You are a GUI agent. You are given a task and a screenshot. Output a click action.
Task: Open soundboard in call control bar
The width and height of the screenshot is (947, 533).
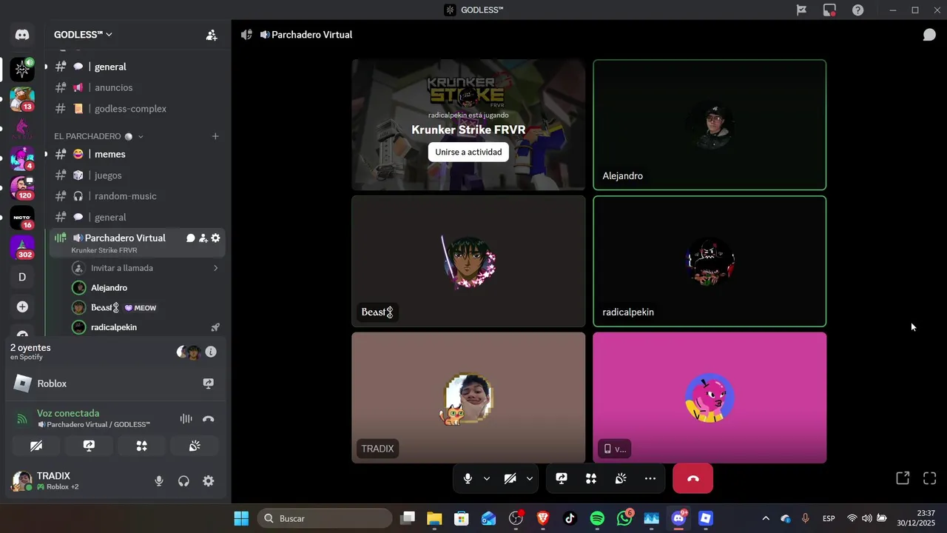click(x=621, y=479)
